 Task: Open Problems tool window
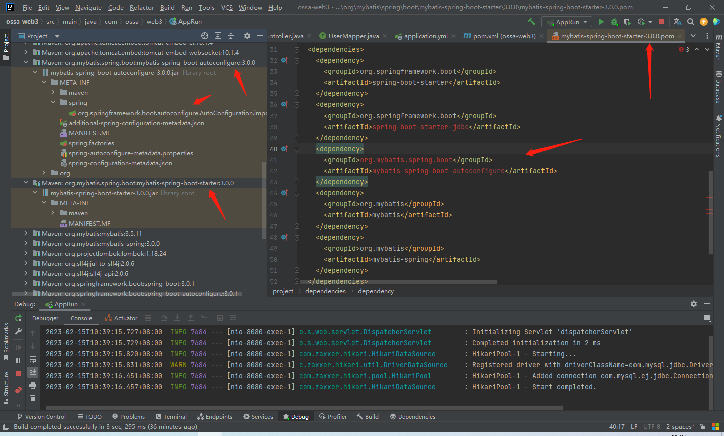click(129, 417)
